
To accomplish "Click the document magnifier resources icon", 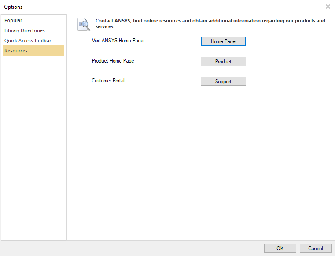I will (x=84, y=24).
